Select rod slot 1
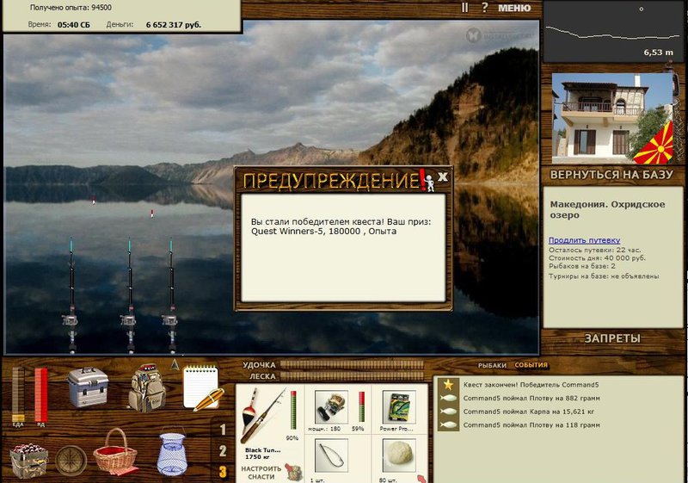 coord(223,429)
